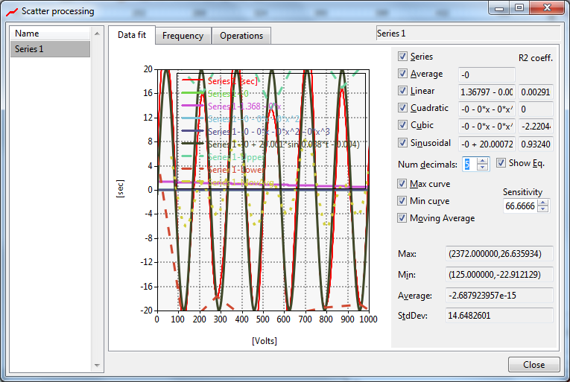570x382 pixels.
Task: Click the Series 1 title field
Action: [468, 34]
